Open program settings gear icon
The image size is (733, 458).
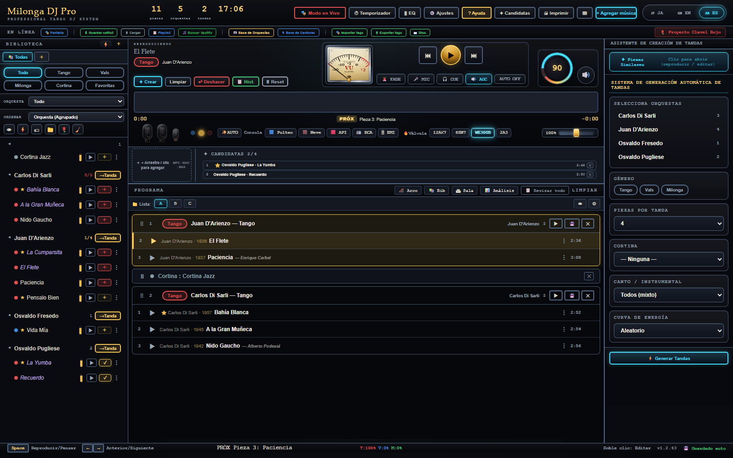594,204
